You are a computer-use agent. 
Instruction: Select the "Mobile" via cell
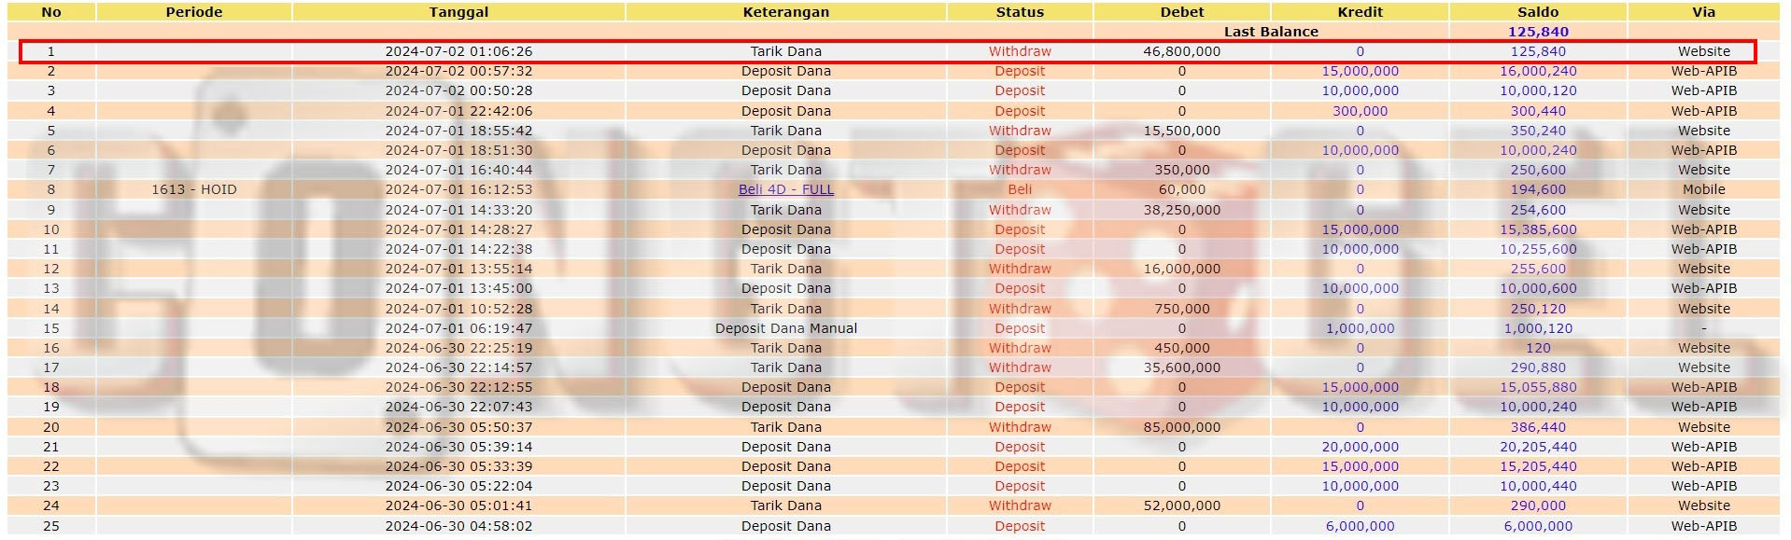[1703, 189]
